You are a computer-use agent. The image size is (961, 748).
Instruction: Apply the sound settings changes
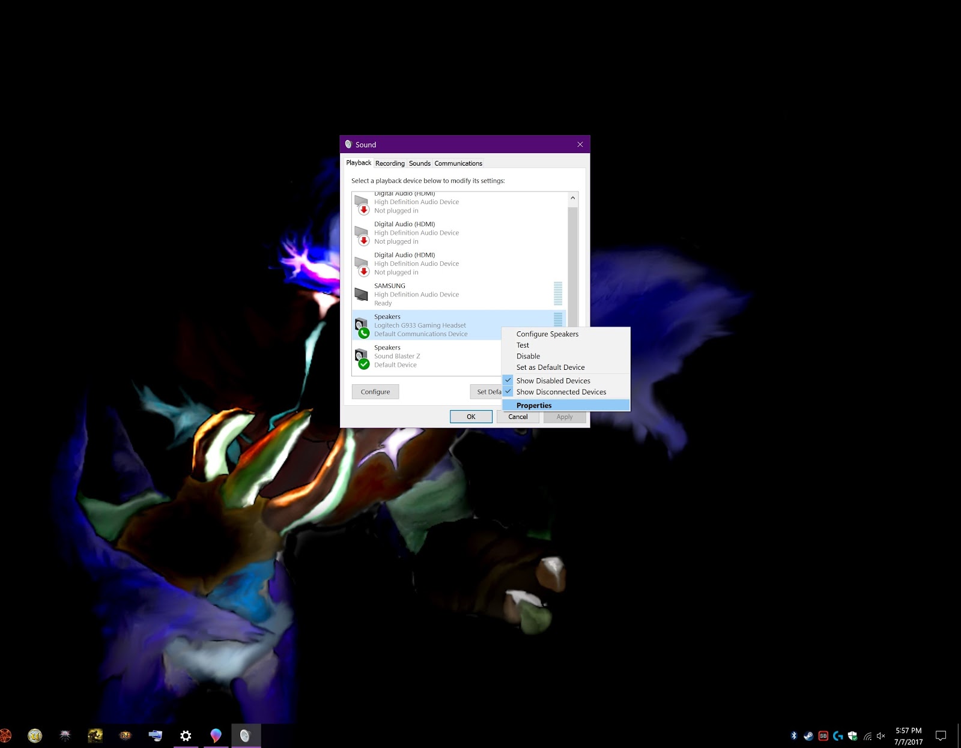[x=564, y=416]
